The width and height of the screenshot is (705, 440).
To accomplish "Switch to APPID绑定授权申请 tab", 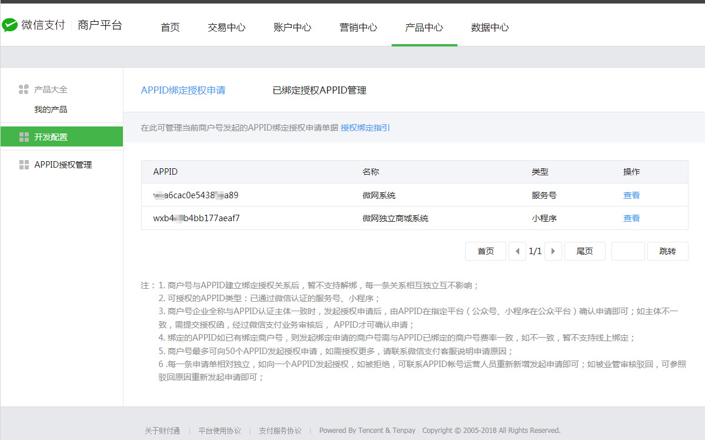I will click(x=183, y=91).
